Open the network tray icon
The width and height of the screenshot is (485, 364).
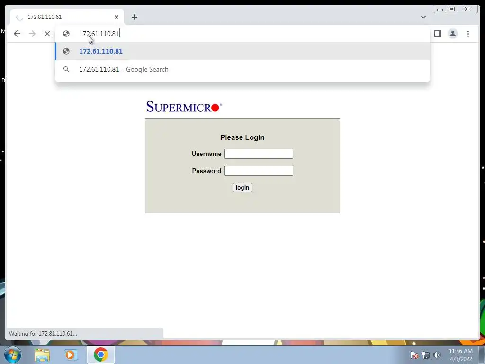click(x=426, y=355)
